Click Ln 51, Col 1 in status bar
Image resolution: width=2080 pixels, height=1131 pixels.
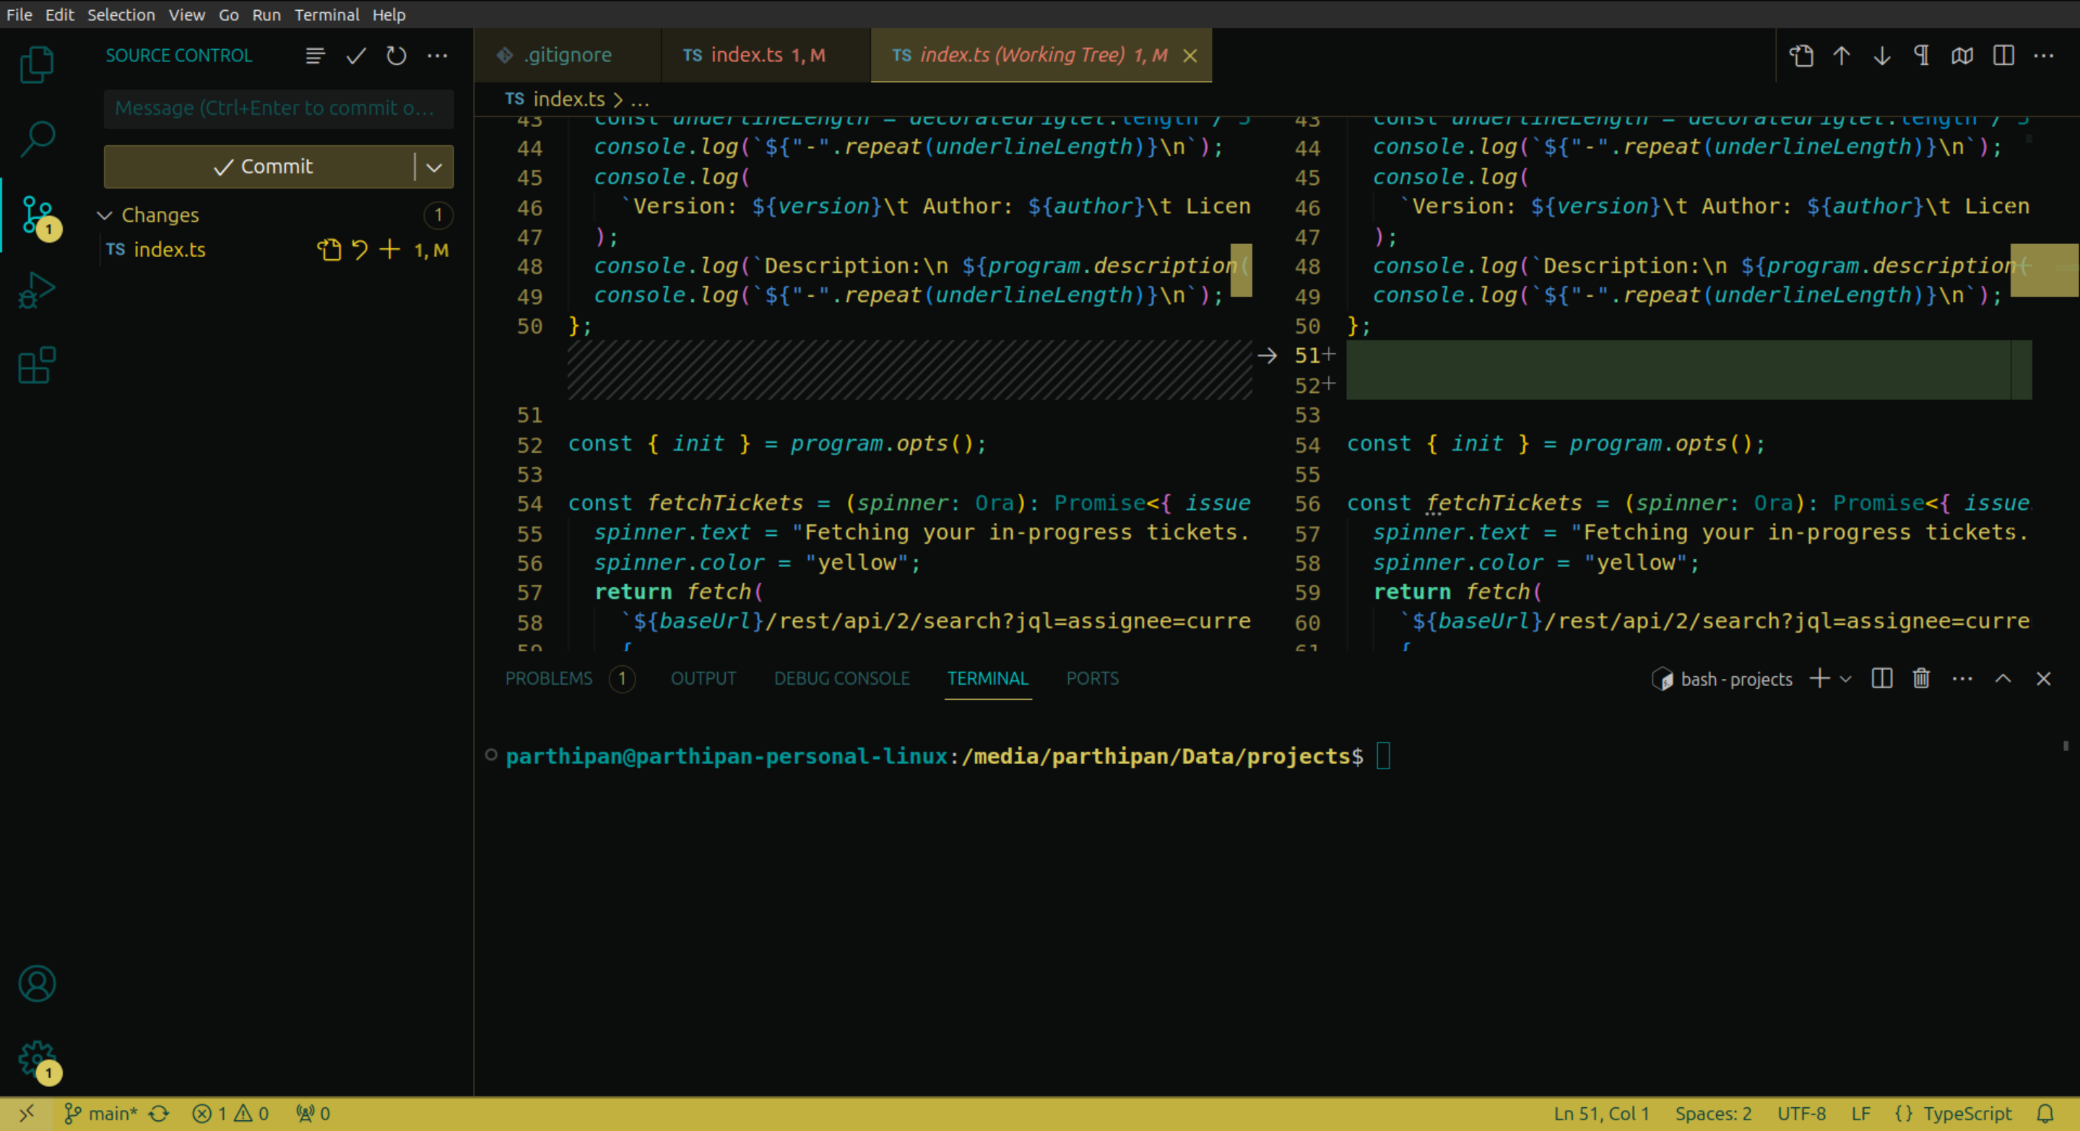click(x=1602, y=1114)
